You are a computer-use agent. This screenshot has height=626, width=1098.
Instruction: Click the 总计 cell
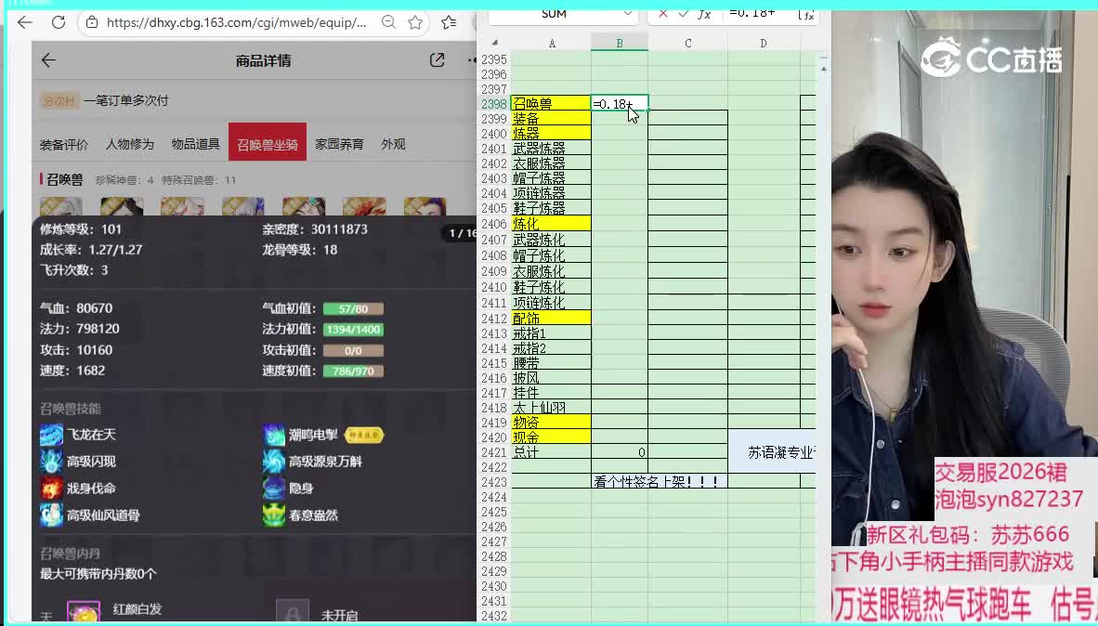click(551, 452)
